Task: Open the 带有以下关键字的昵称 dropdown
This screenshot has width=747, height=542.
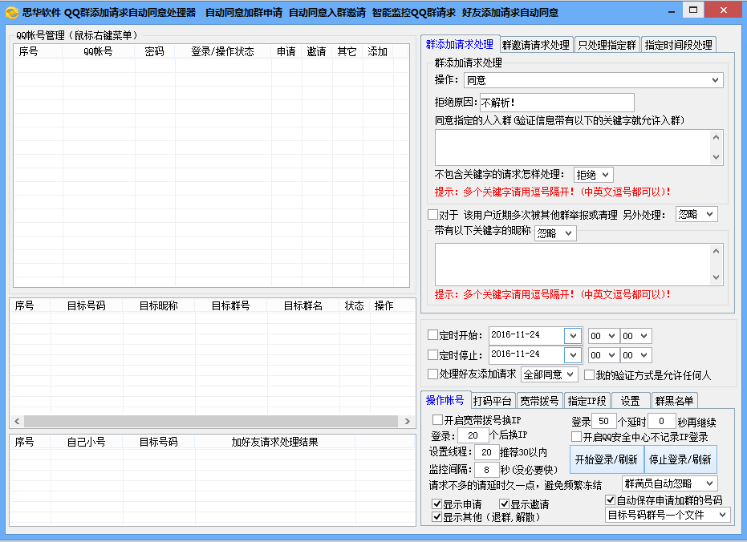Action: 555,233
